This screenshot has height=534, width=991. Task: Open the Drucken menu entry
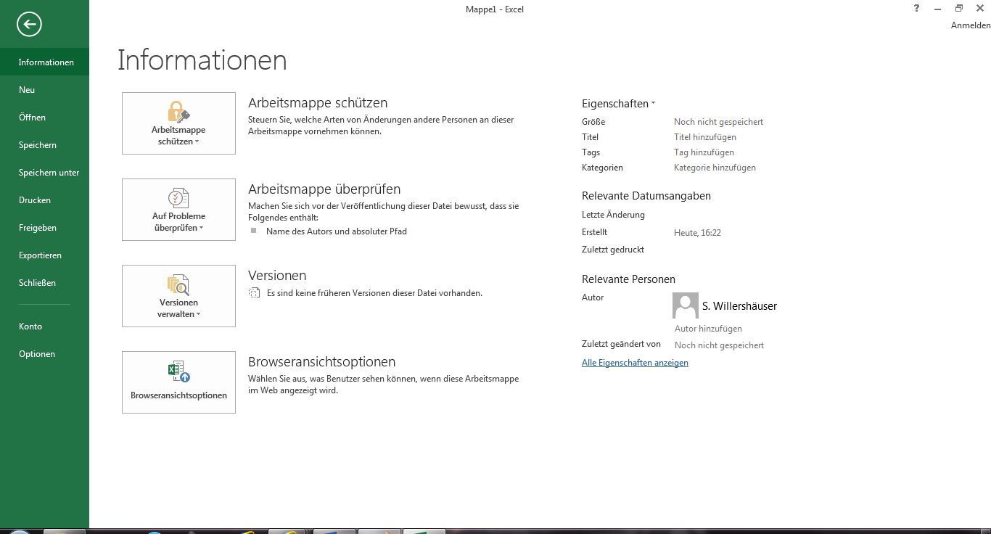point(35,200)
